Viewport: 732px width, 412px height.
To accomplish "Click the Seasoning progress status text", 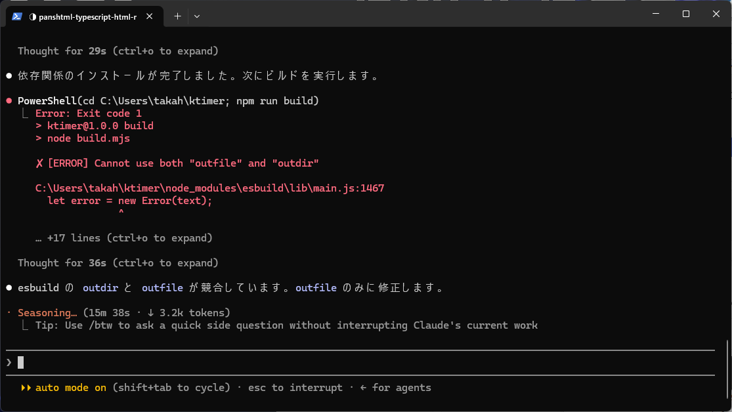I will [47, 313].
